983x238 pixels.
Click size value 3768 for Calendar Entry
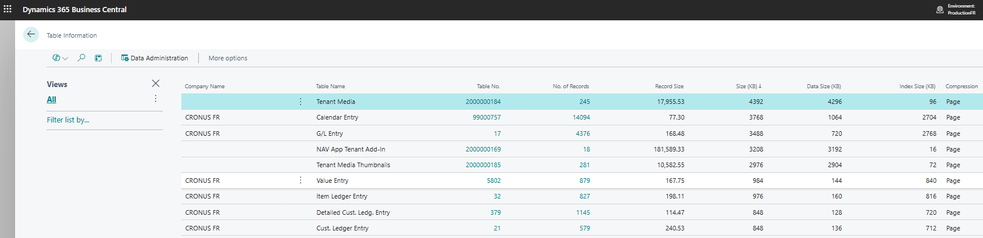756,117
